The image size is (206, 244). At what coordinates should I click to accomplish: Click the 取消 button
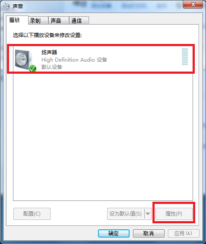(x=149, y=233)
